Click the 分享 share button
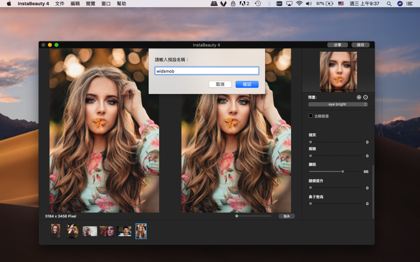This screenshot has width=420, height=262. click(338, 45)
